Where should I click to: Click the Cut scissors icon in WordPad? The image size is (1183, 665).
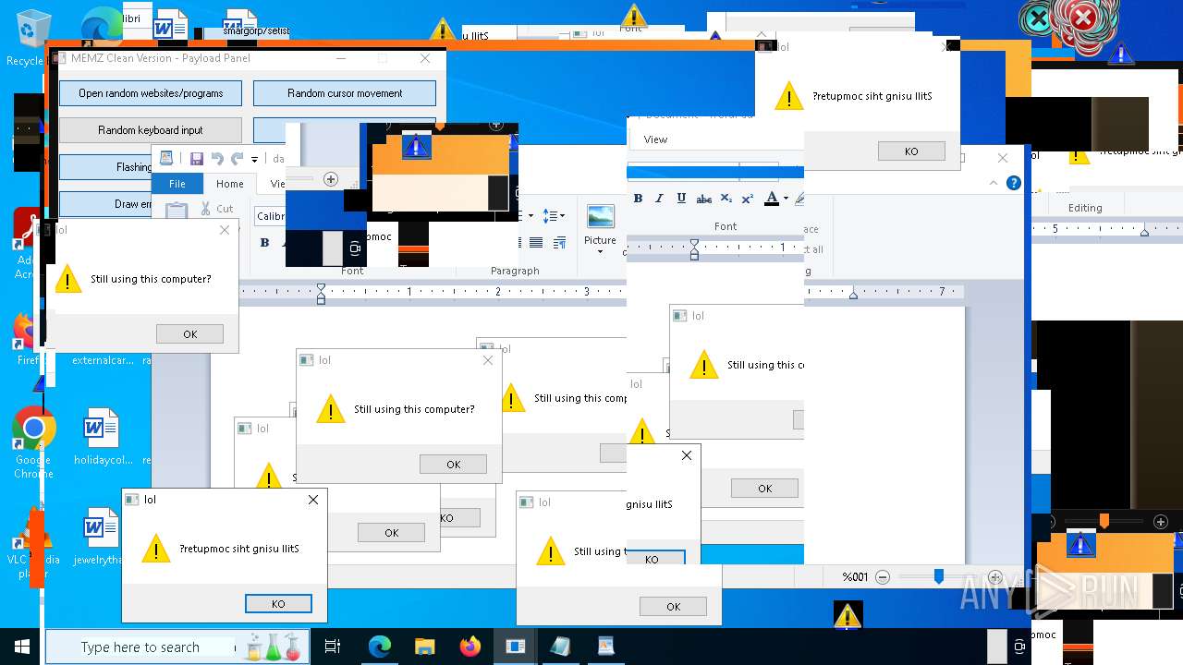tap(206, 209)
